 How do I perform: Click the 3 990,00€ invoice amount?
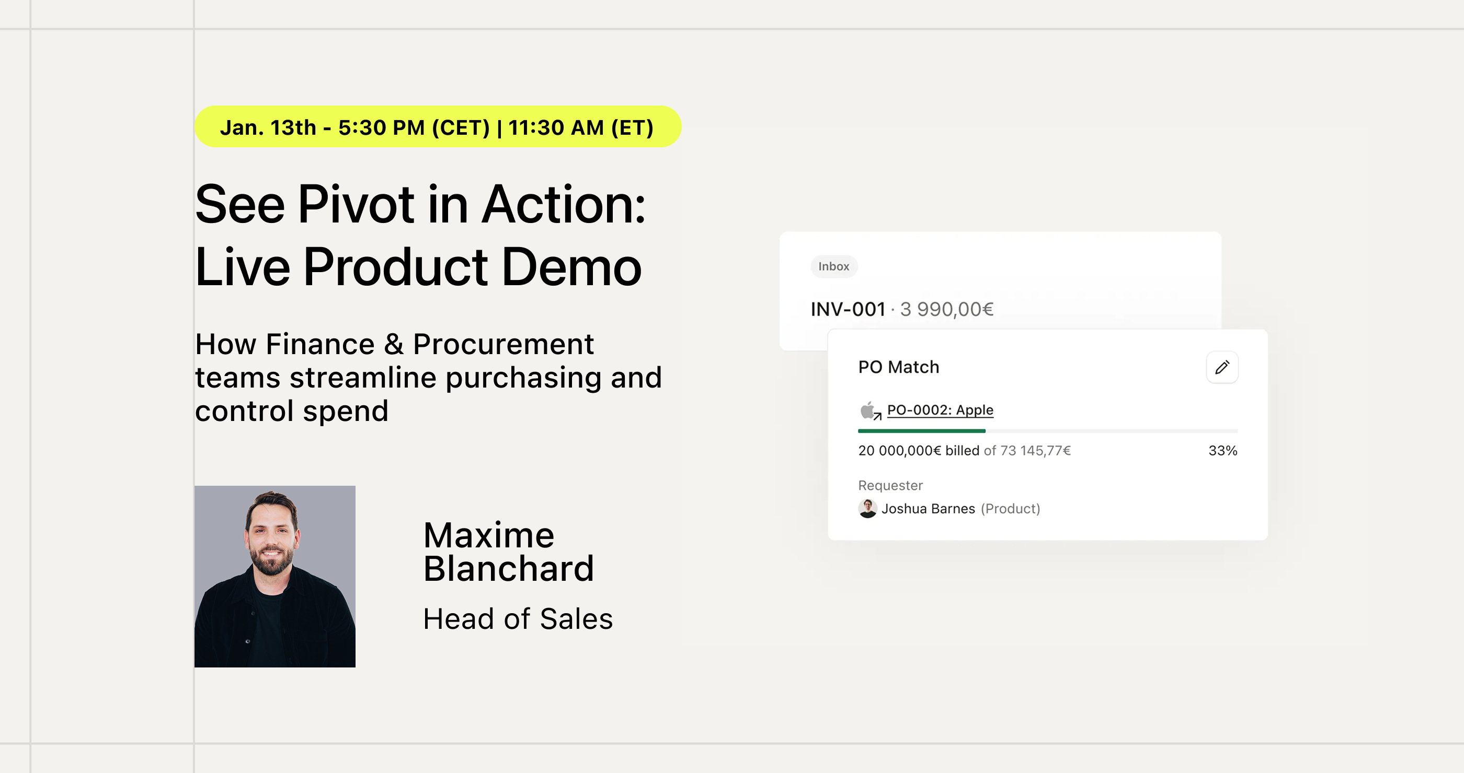[x=947, y=309]
